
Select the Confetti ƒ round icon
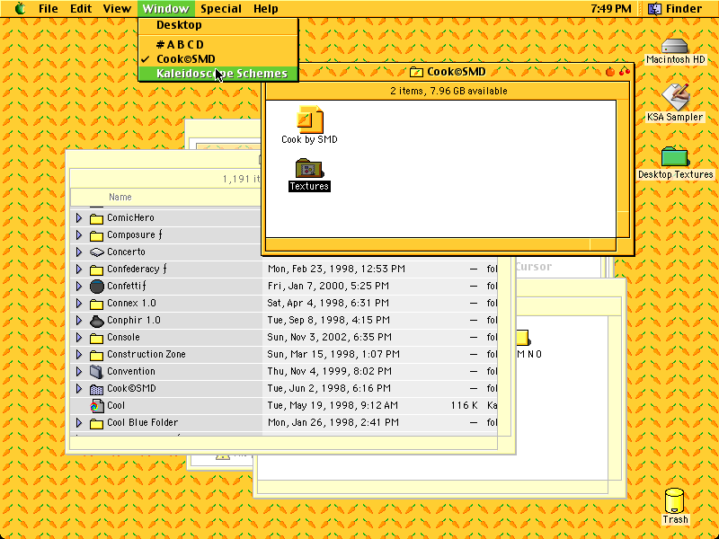[x=97, y=287]
